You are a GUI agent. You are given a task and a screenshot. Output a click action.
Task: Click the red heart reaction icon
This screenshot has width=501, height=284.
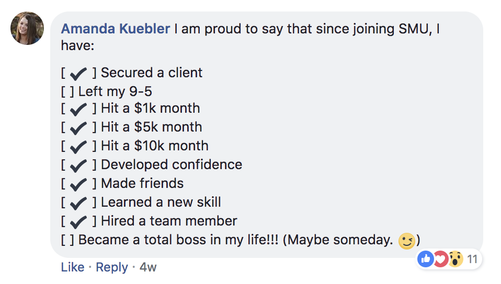pyautogui.click(x=441, y=259)
